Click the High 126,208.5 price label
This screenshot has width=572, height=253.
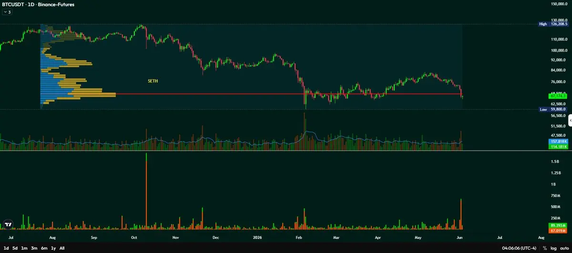coord(554,24)
